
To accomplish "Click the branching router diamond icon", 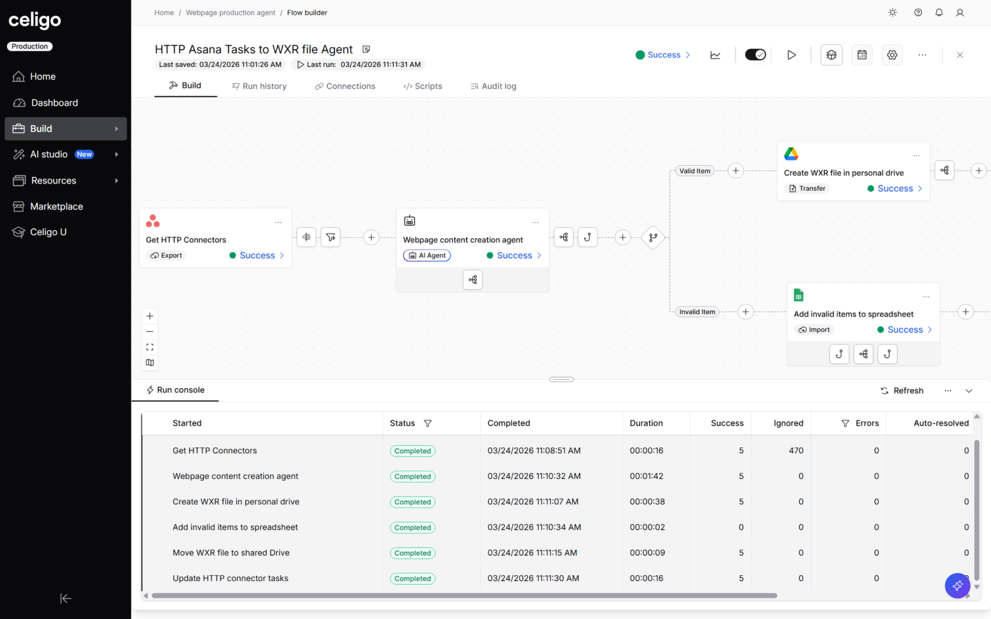I will pyautogui.click(x=653, y=237).
